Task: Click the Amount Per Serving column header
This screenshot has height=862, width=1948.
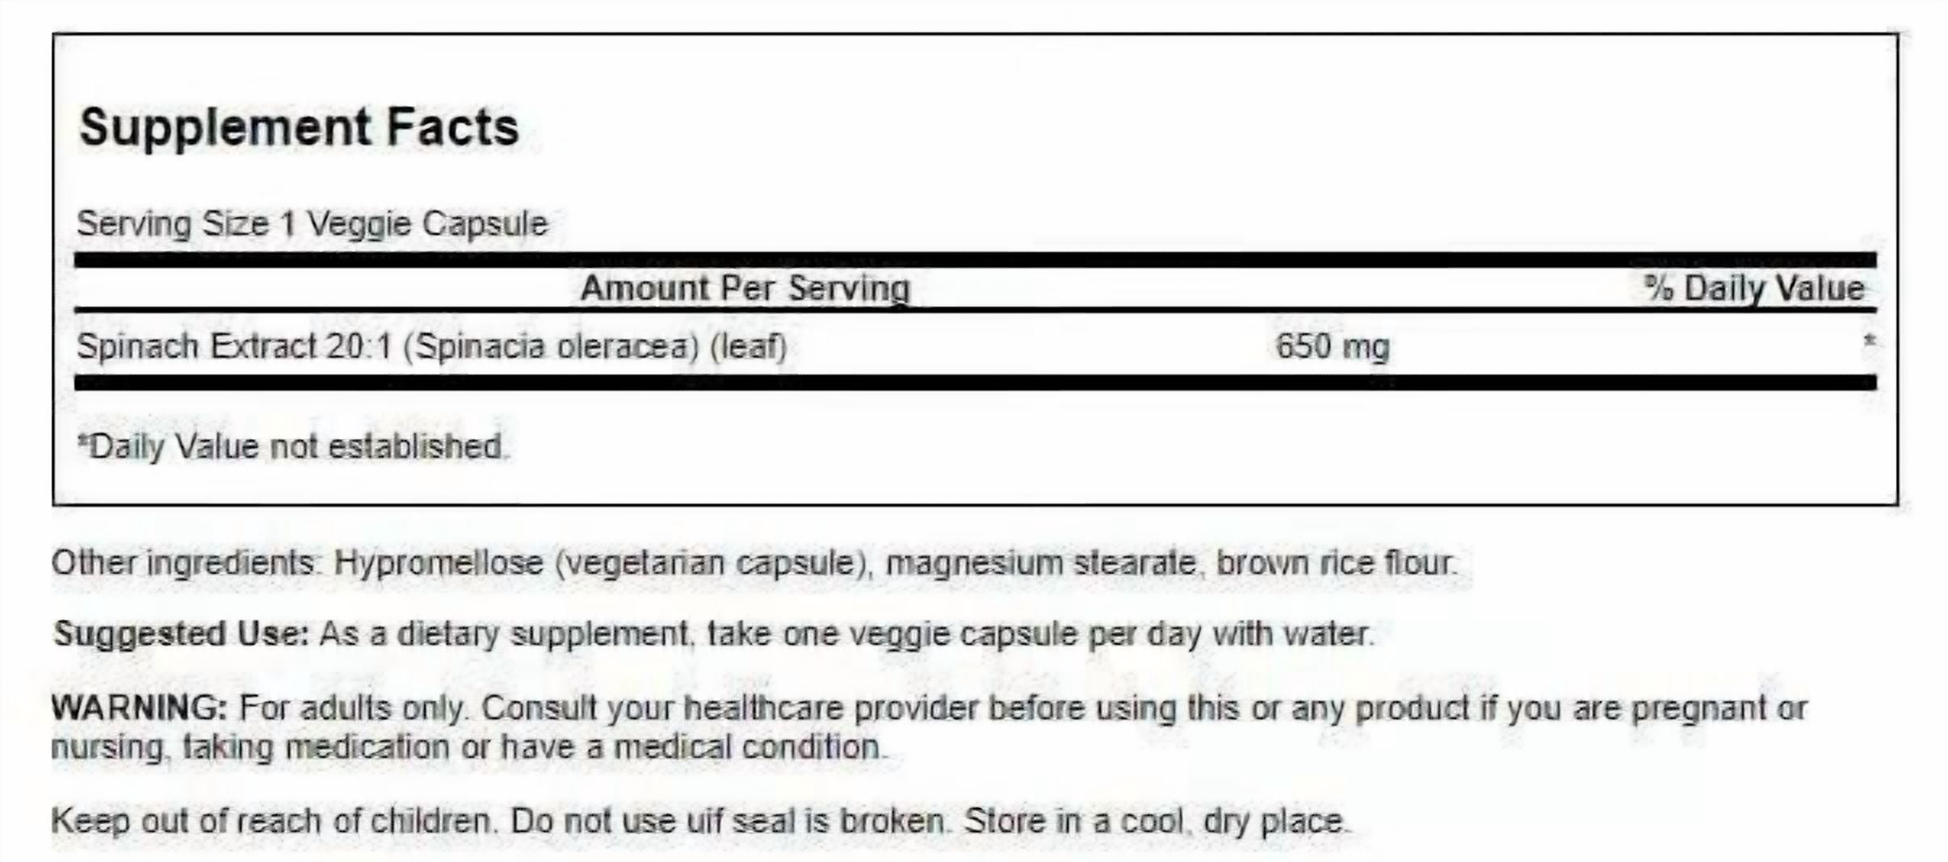Action: coord(745,288)
